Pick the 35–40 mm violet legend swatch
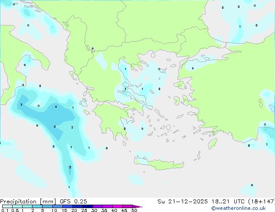 [108, 206]
